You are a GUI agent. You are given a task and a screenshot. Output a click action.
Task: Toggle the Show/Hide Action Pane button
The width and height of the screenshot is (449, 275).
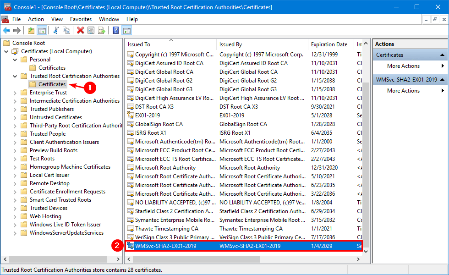click(x=127, y=30)
